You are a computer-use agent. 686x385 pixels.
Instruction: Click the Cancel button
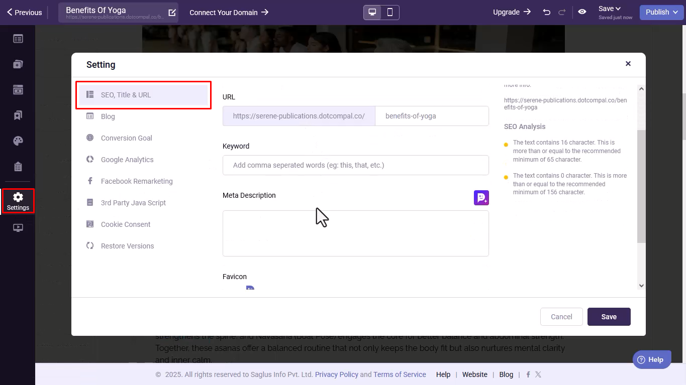tap(561, 317)
